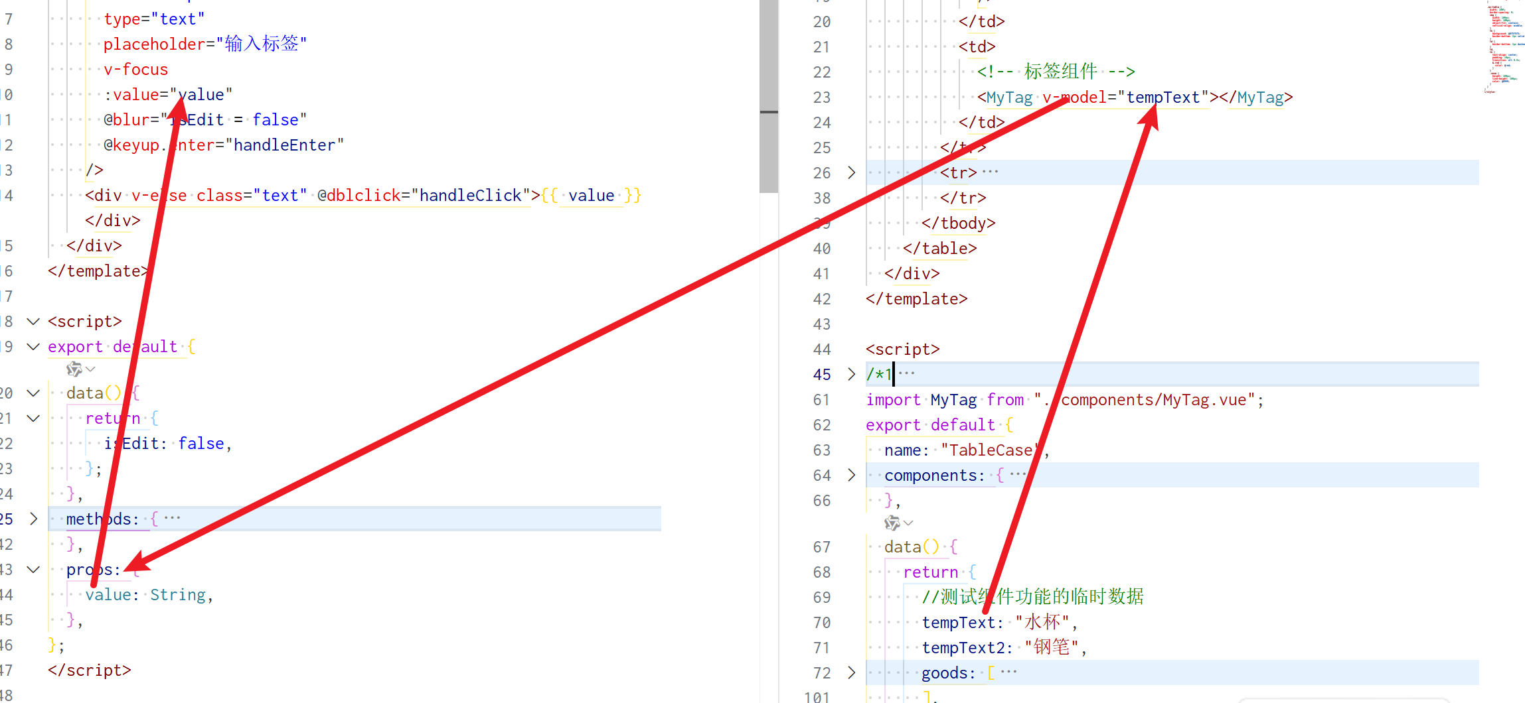Screen dimensions: 1525x703
Task: Click line number 23 in the right editor
Action: pos(822,97)
